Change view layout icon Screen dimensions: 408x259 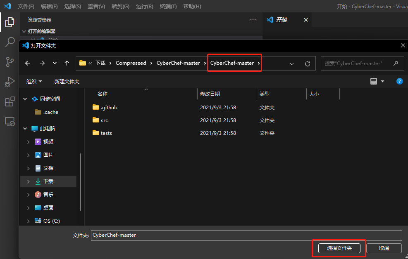click(x=373, y=81)
